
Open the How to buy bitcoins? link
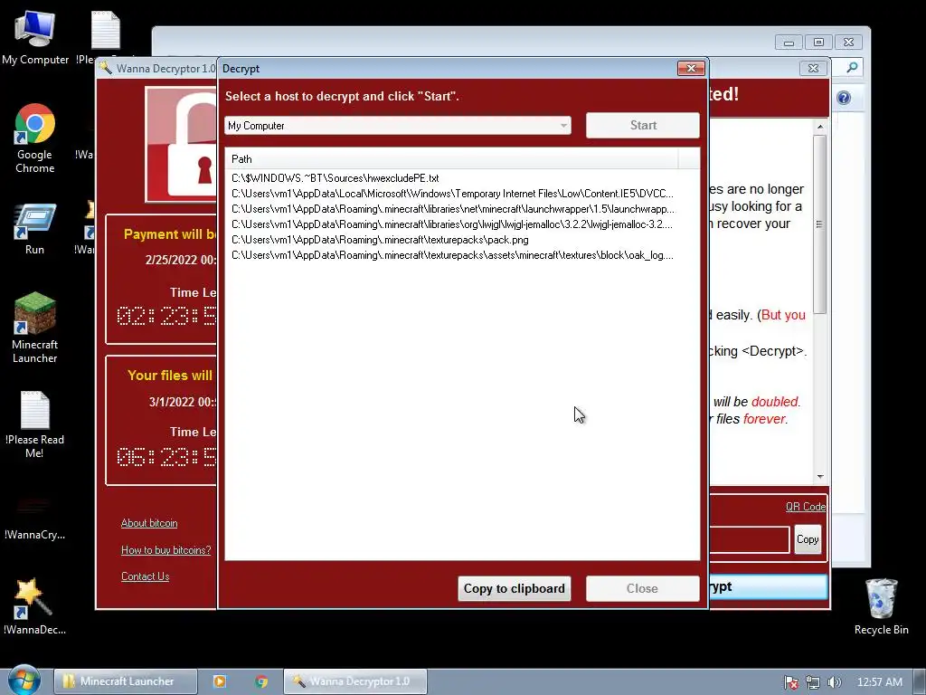pyautogui.click(x=166, y=550)
